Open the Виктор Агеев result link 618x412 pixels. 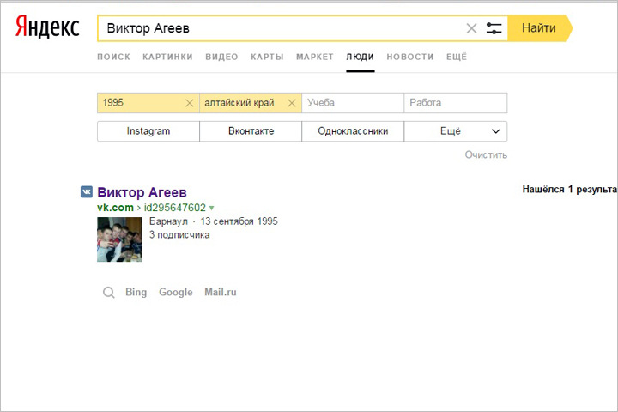142,192
